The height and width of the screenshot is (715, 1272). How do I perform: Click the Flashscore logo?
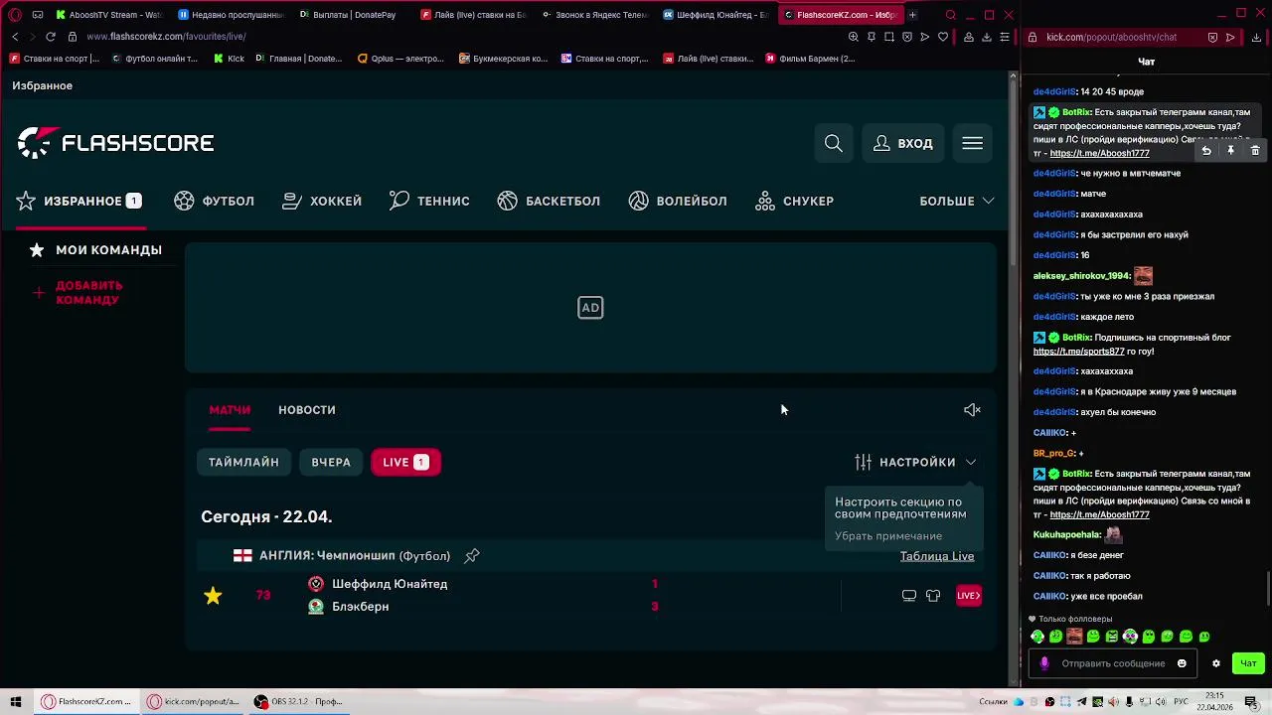115,143
